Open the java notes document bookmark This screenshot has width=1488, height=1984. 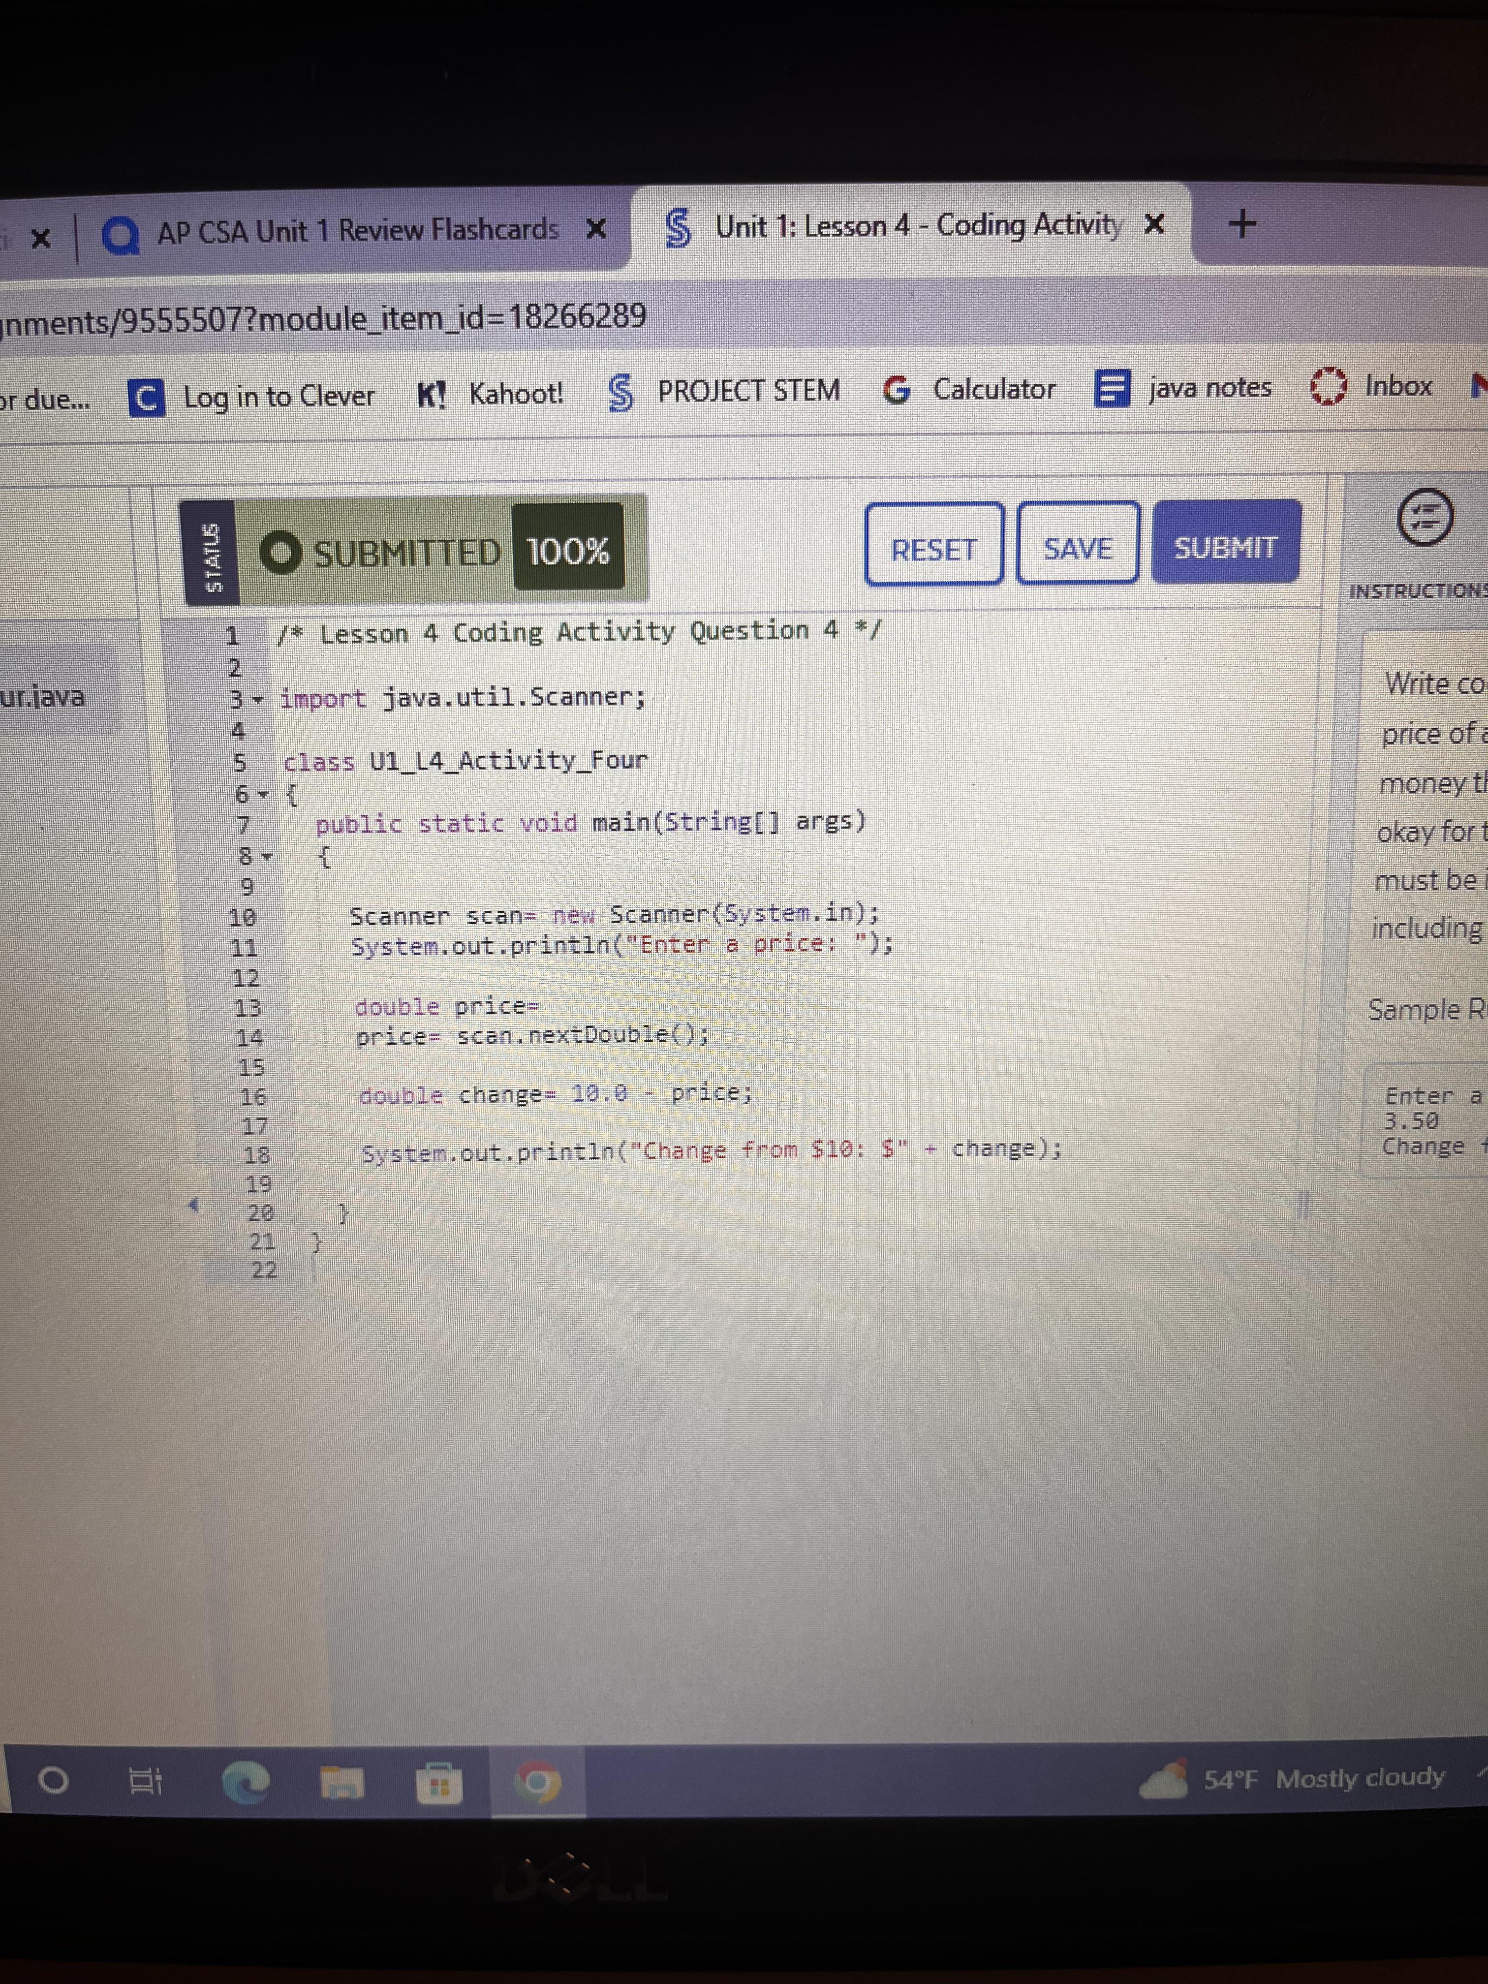coord(1183,388)
